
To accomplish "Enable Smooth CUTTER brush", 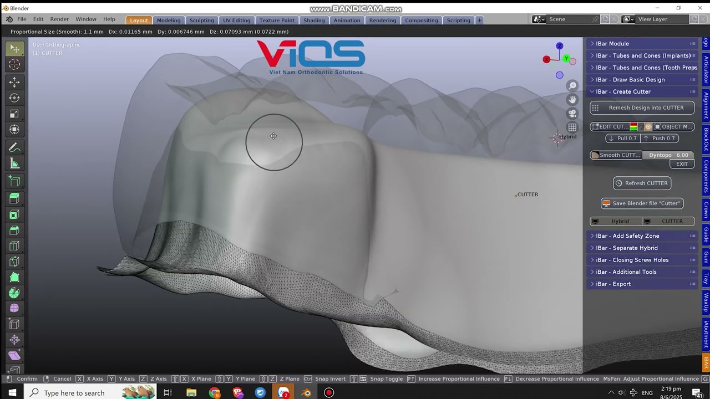I will click(x=616, y=155).
